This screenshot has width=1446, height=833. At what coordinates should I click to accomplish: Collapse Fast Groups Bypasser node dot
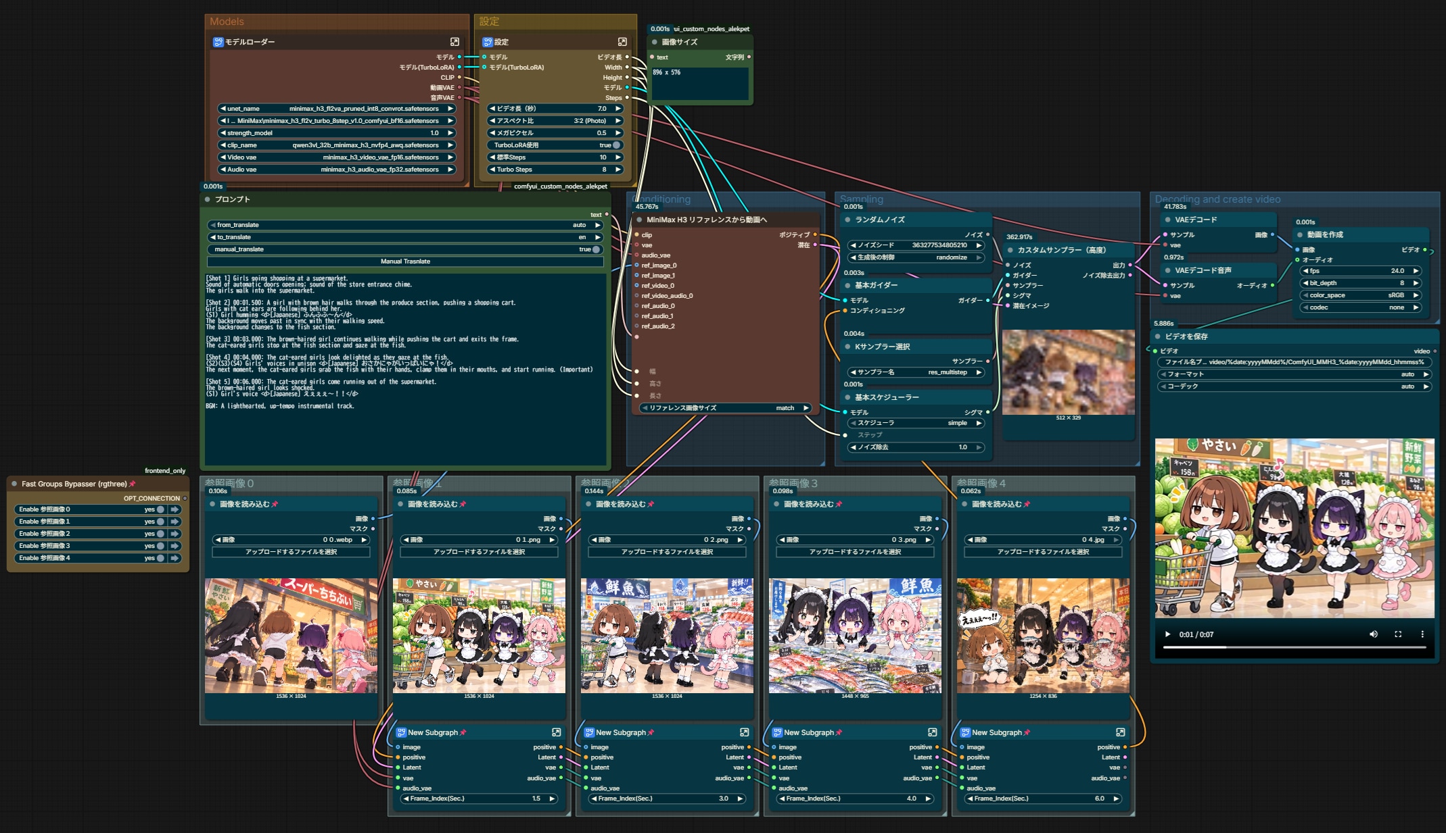pyautogui.click(x=14, y=484)
